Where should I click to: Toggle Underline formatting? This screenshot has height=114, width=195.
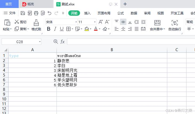click(x=62, y=29)
